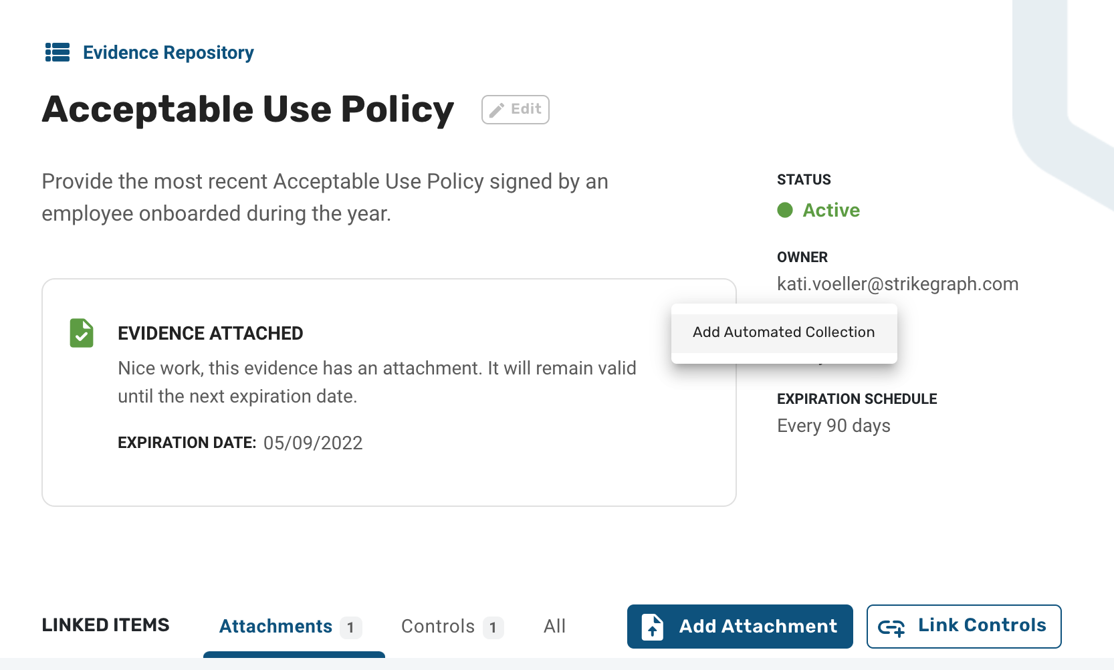Click the Attachments count badge
Viewport: 1114px width, 670px height.
350,627
